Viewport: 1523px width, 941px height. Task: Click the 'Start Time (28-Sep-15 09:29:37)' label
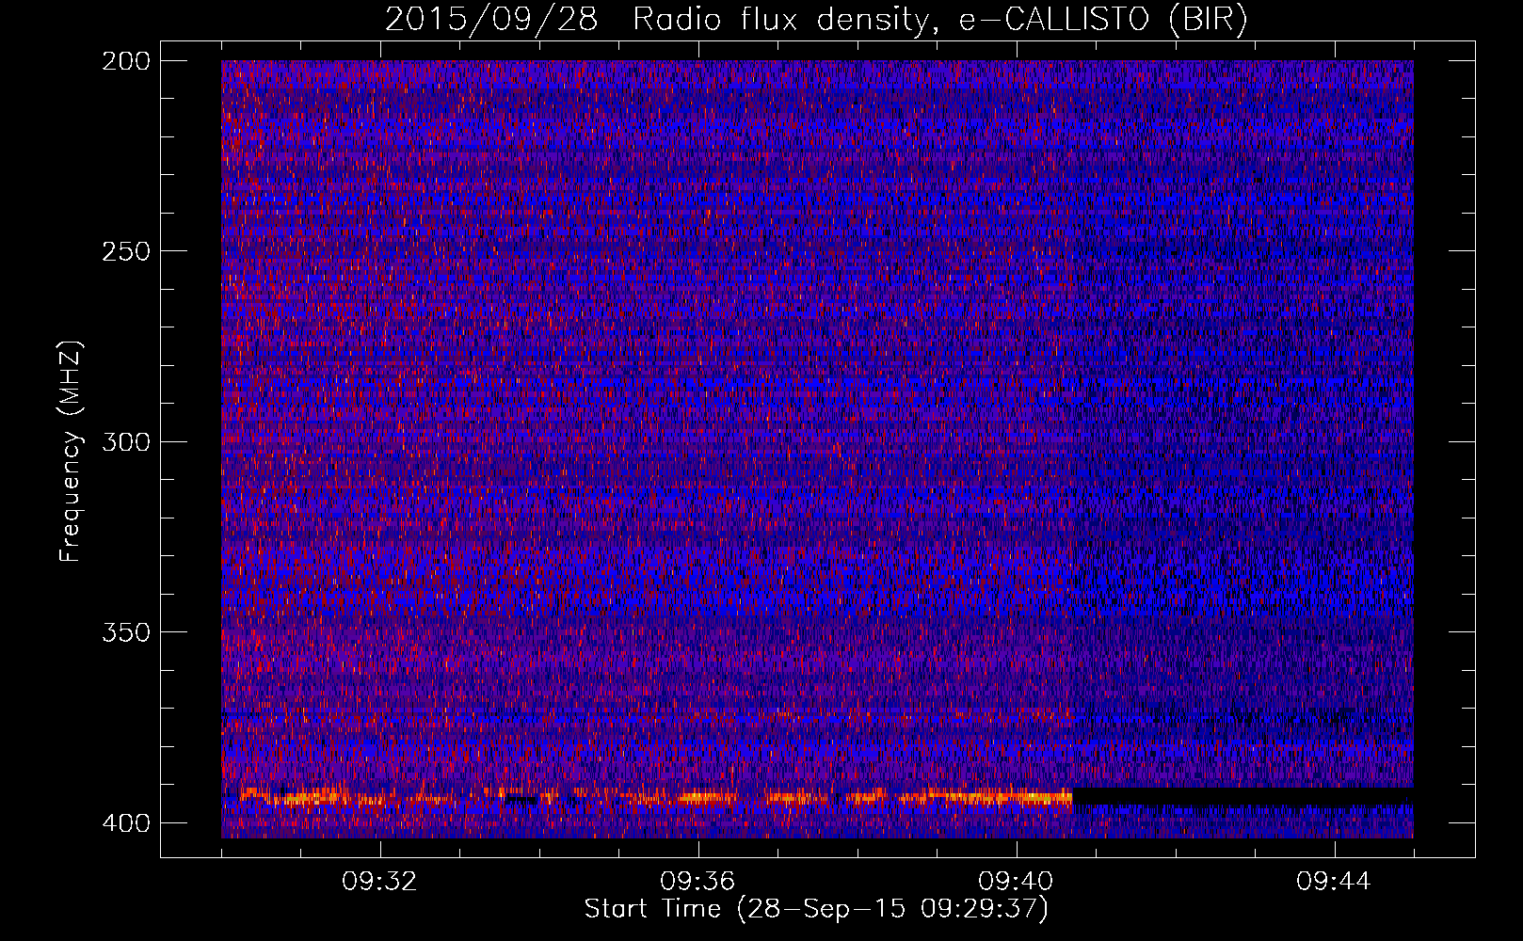[816, 909]
